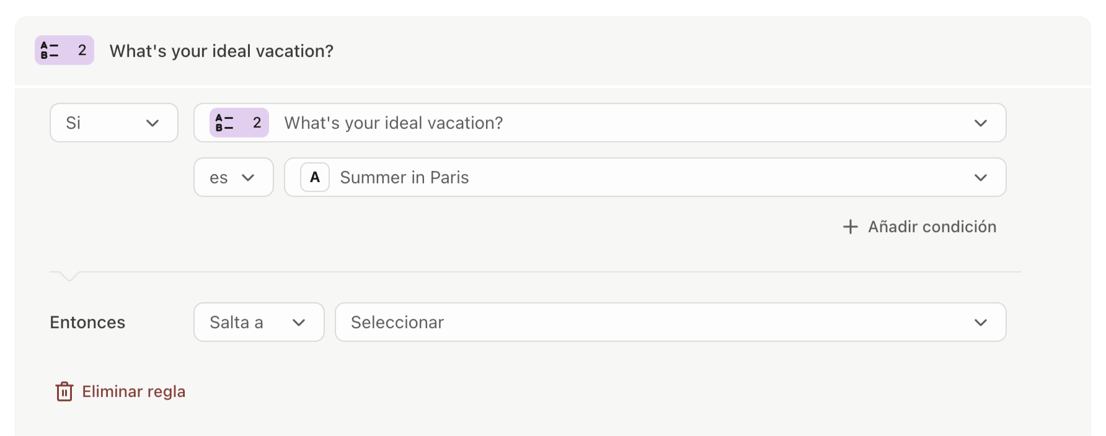
Task: Click Añadir condición to add a condition
Action: (932, 227)
